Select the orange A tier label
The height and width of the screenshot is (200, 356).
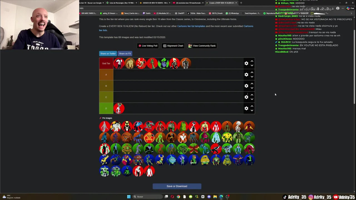click(x=106, y=74)
